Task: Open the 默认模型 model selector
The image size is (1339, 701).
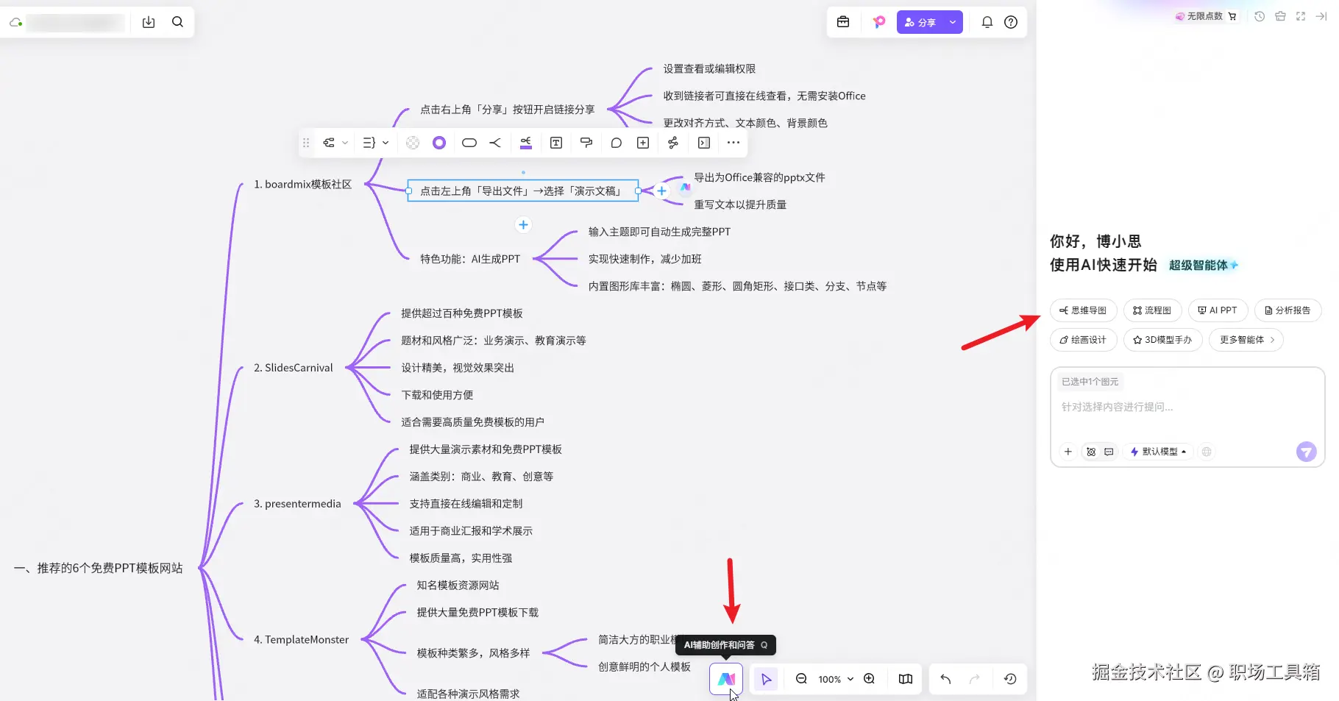Action: coord(1158,452)
